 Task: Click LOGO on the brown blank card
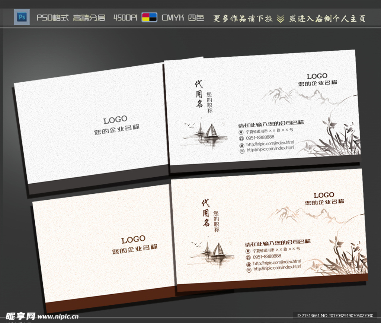point(133,240)
